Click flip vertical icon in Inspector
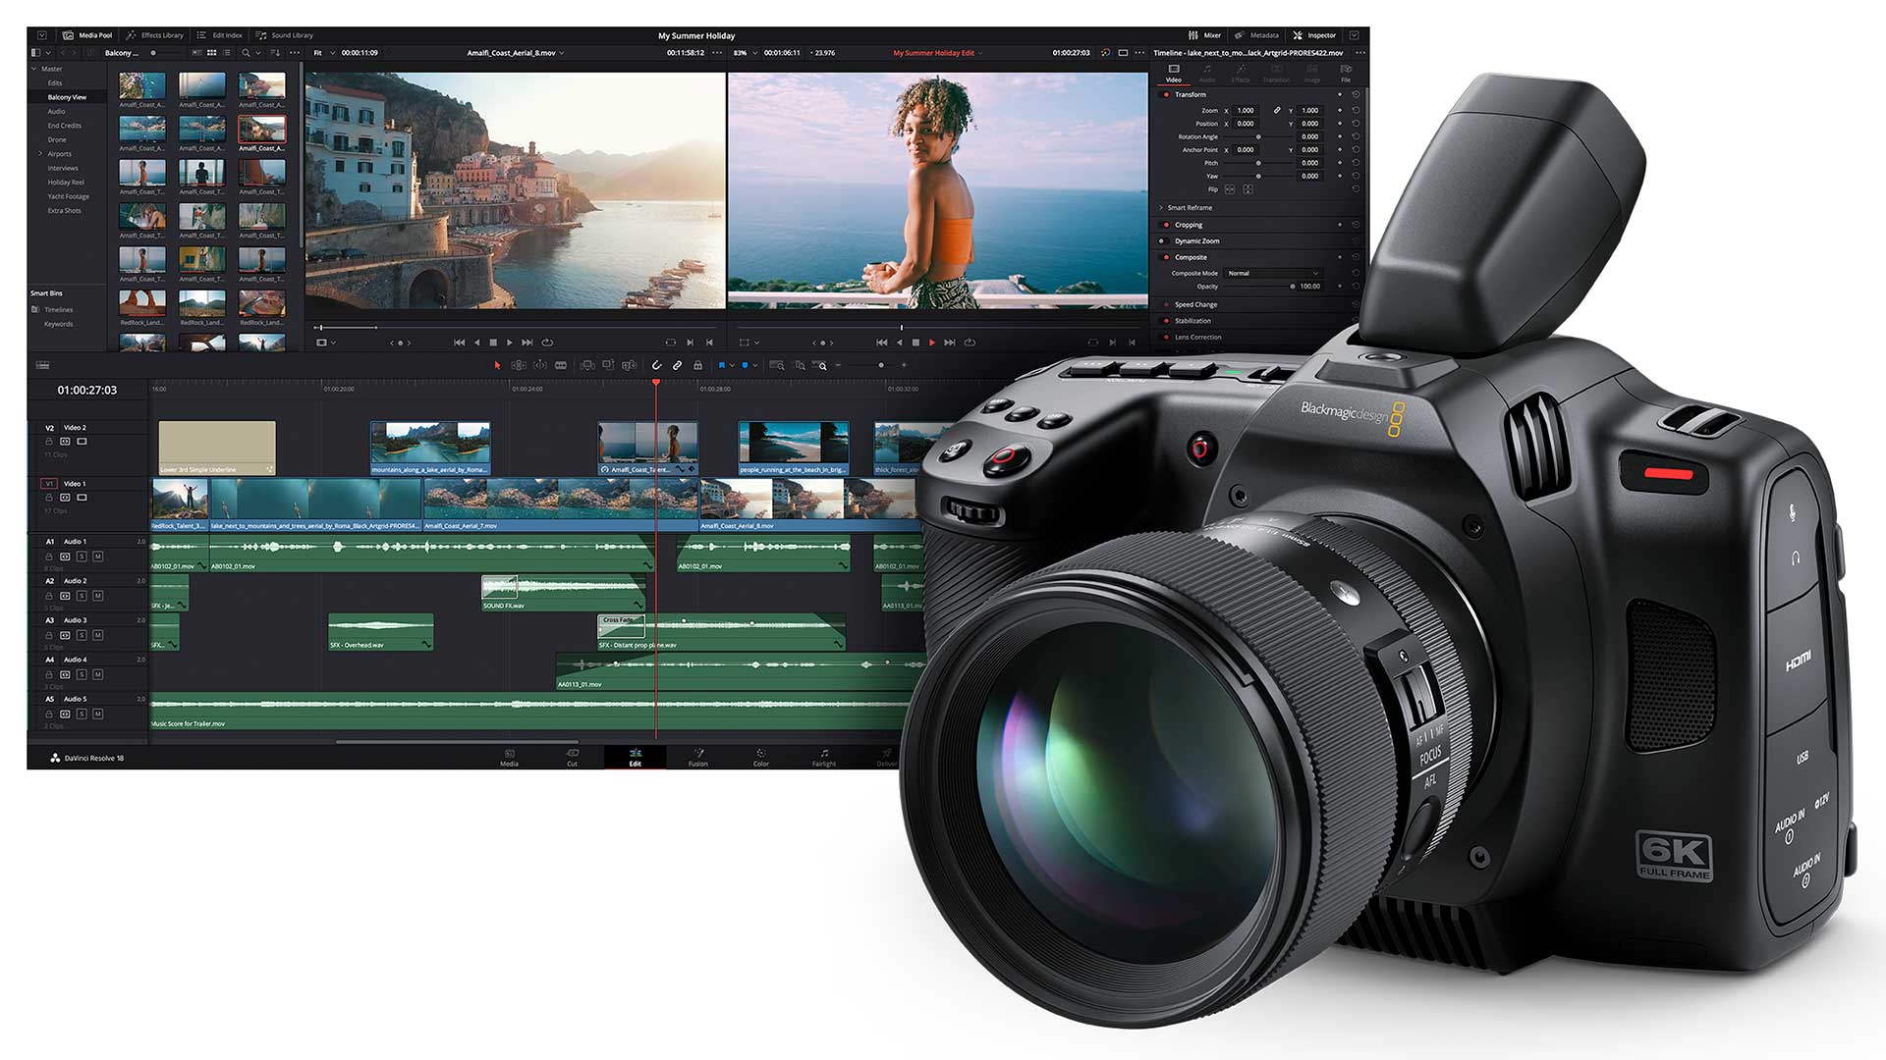 pyautogui.click(x=1248, y=189)
